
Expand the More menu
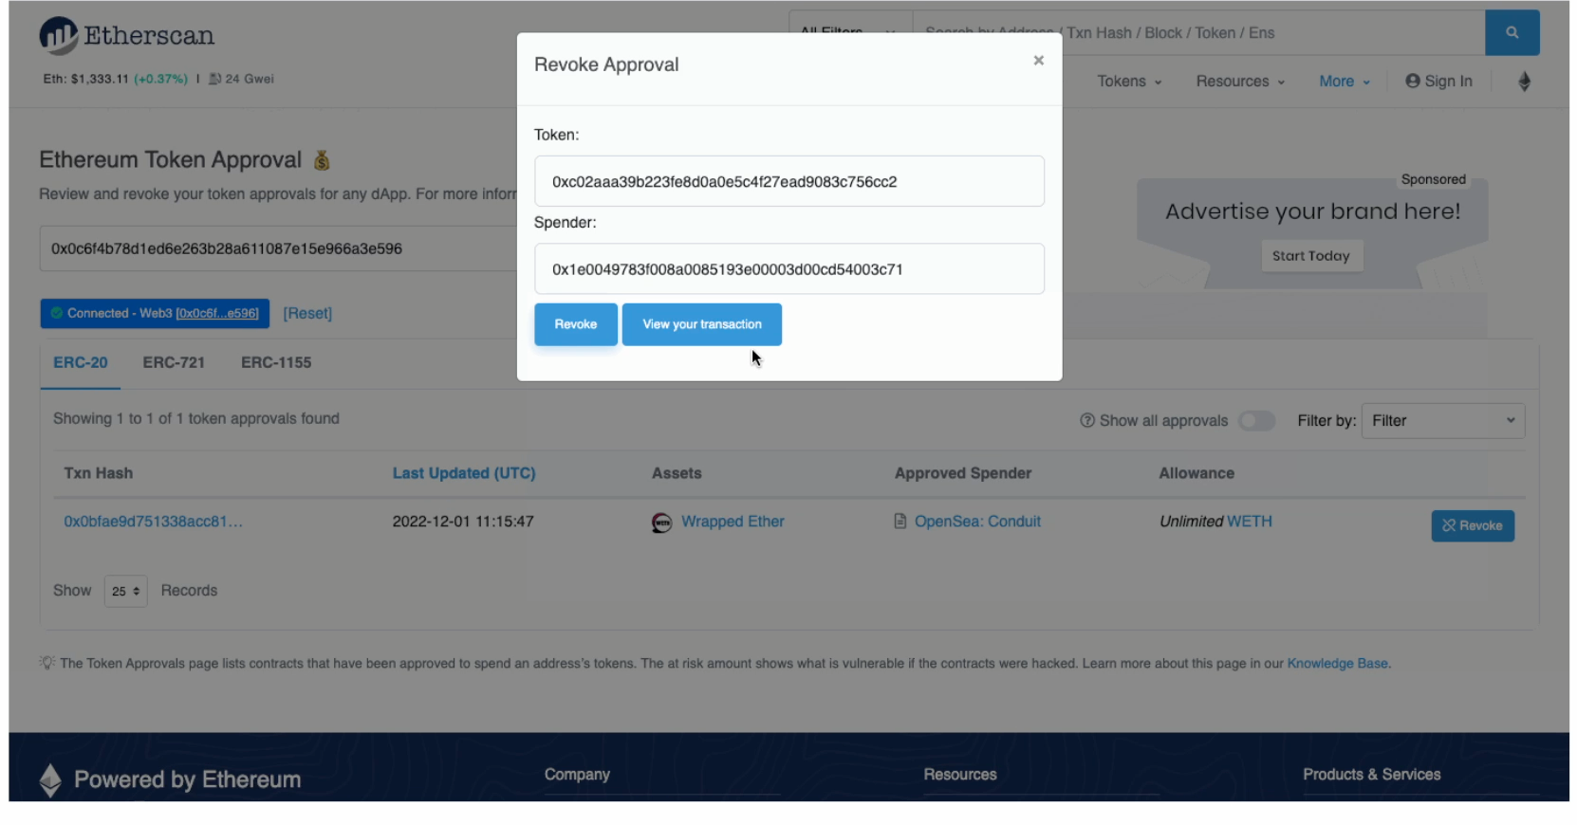tap(1345, 82)
